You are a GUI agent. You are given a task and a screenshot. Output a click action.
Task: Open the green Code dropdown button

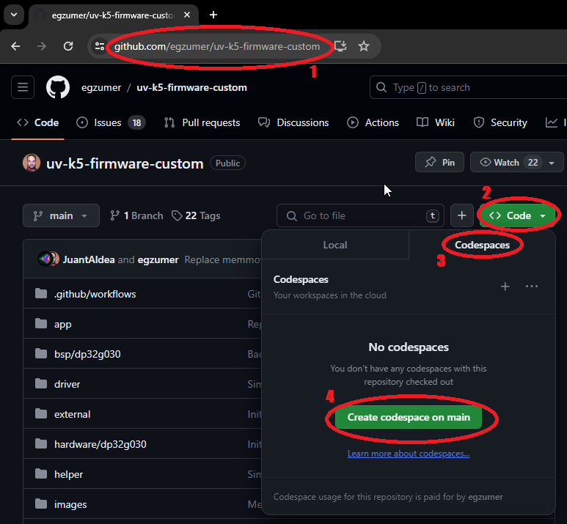[519, 215]
